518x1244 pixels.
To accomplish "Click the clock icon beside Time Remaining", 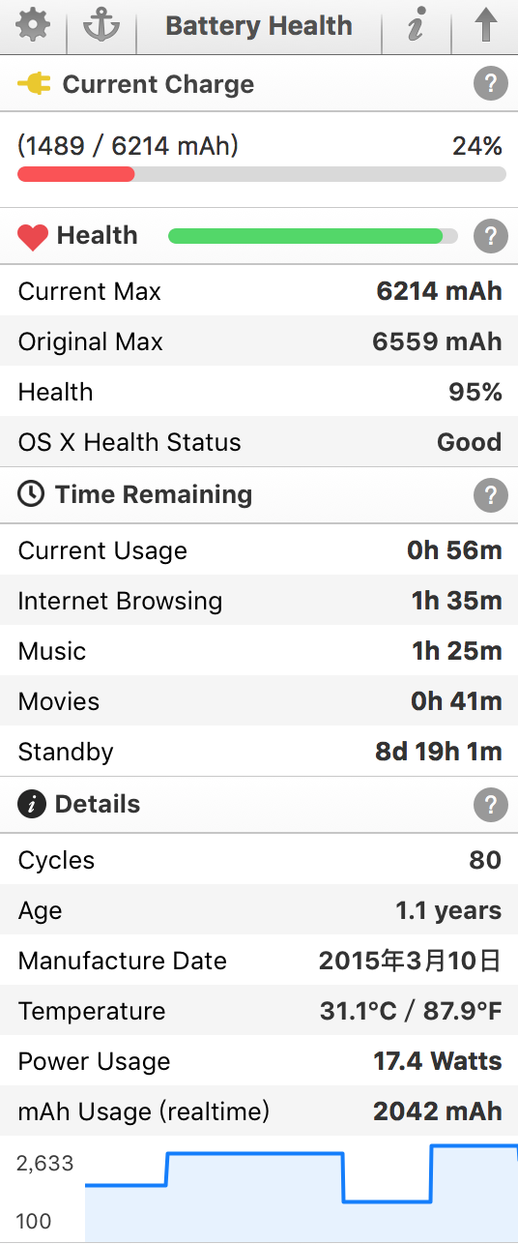I will coord(32,494).
